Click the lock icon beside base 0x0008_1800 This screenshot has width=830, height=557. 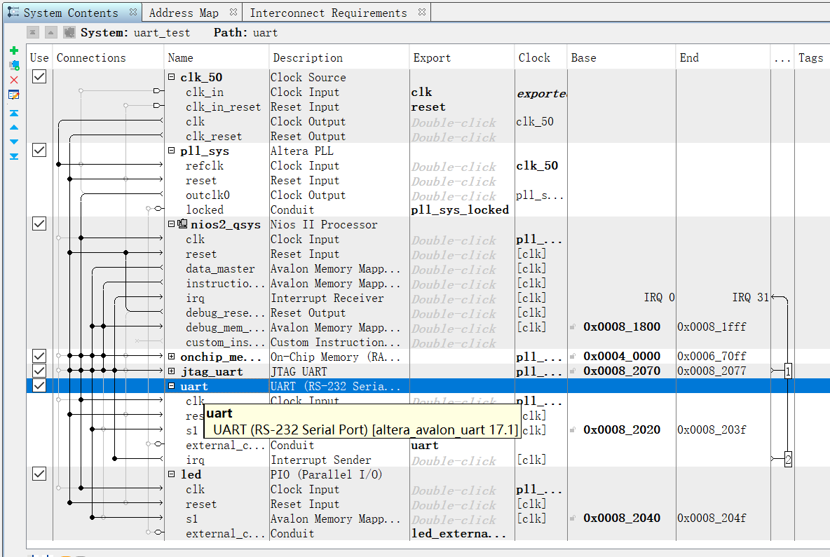573,327
